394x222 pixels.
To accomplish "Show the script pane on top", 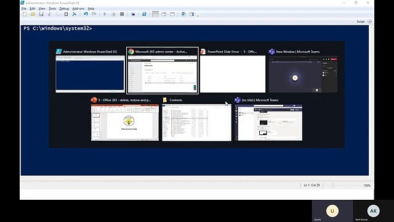I will 155,14.
